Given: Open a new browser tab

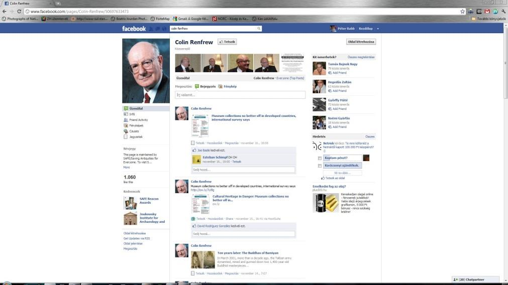Looking at the screenshot, I should pyautogui.click(x=58, y=3).
